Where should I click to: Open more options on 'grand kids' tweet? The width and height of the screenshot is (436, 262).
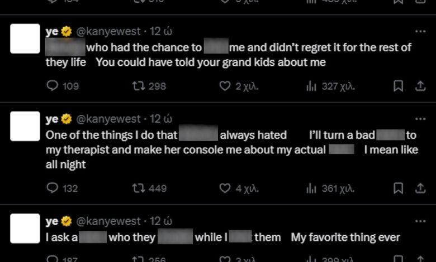[420, 31]
